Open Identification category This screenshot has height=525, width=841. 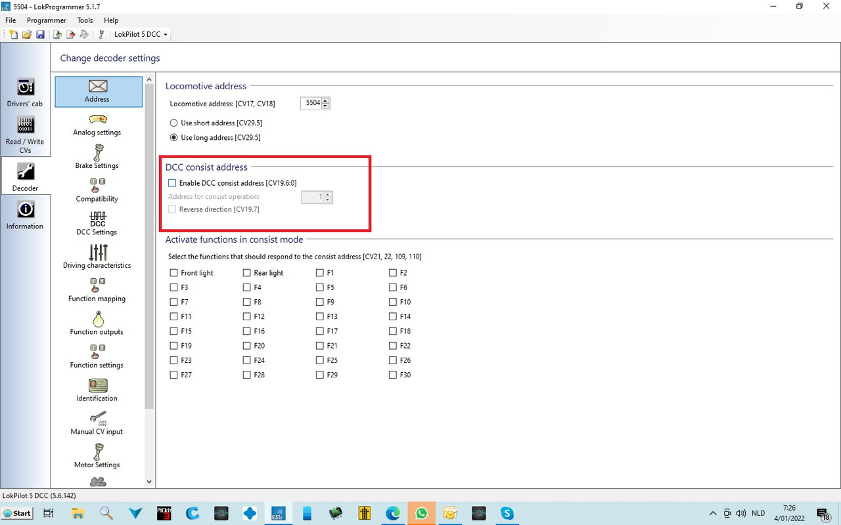[x=97, y=390]
